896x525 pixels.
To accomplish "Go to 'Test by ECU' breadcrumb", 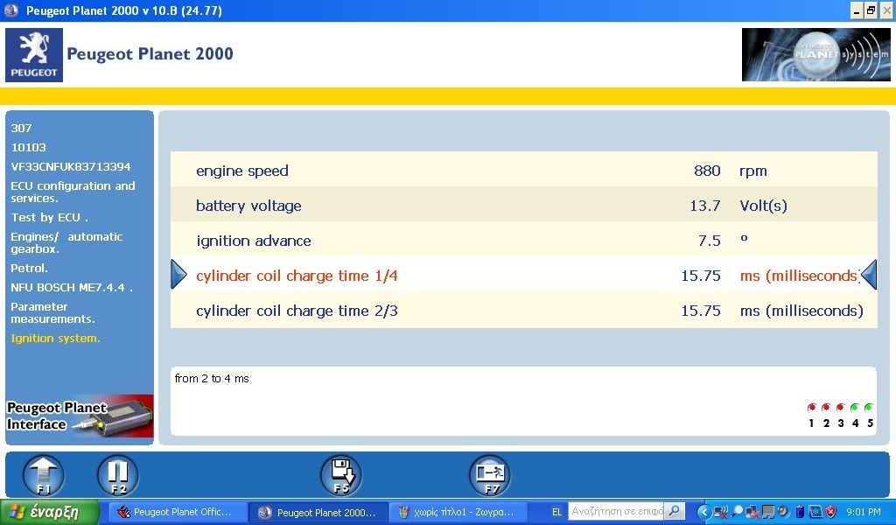I will (x=50, y=218).
